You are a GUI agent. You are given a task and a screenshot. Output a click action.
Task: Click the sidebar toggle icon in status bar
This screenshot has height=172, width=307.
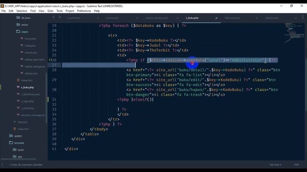pos(2,165)
